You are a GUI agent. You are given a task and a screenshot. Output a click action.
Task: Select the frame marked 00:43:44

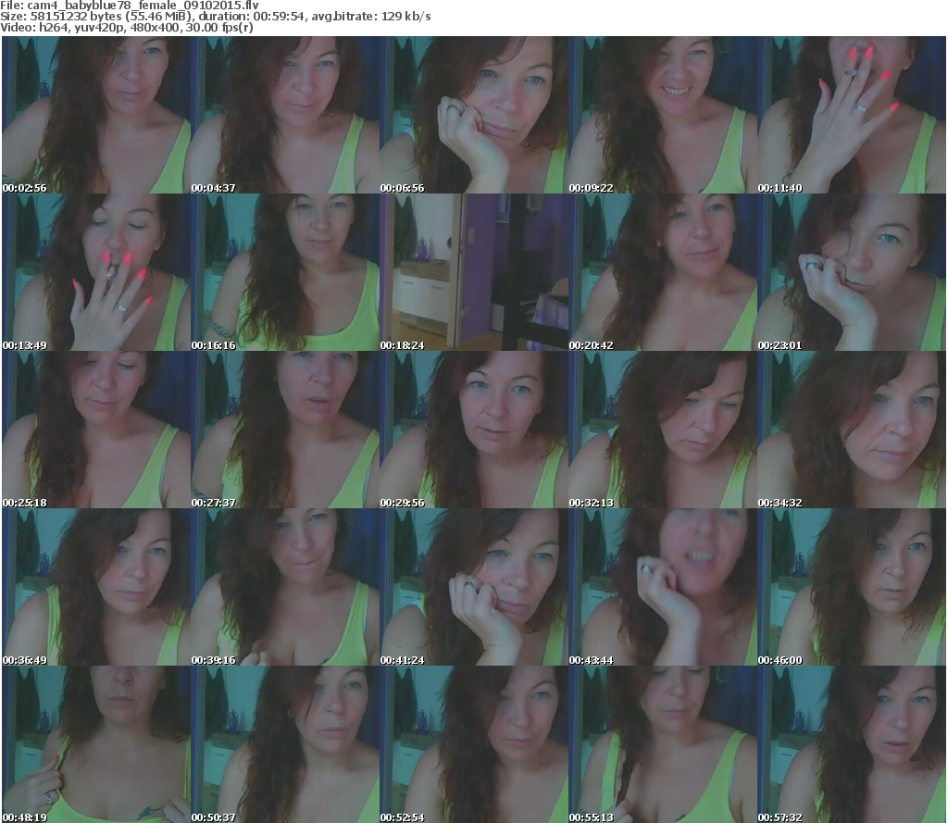[x=663, y=587]
